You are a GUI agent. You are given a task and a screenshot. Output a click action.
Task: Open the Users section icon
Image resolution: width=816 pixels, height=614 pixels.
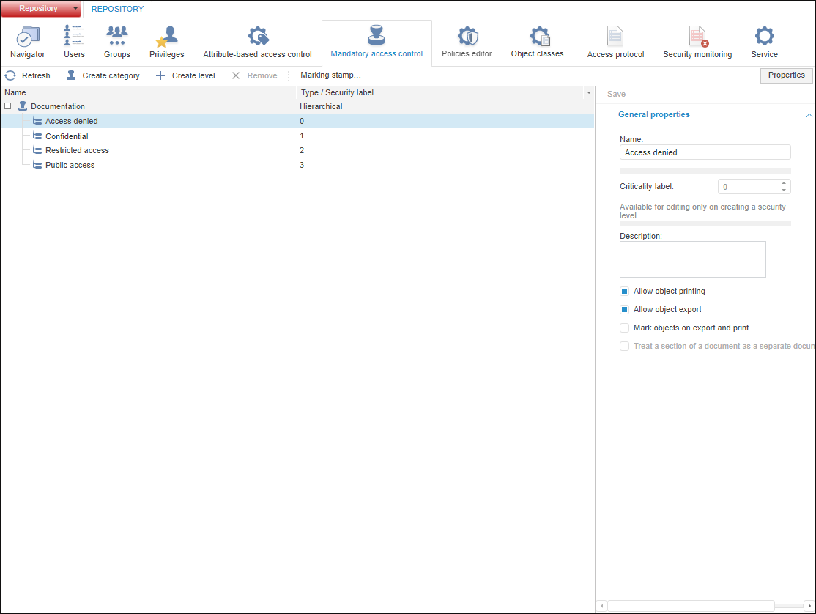click(x=74, y=37)
